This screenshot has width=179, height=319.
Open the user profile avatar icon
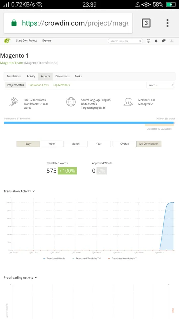171,41
